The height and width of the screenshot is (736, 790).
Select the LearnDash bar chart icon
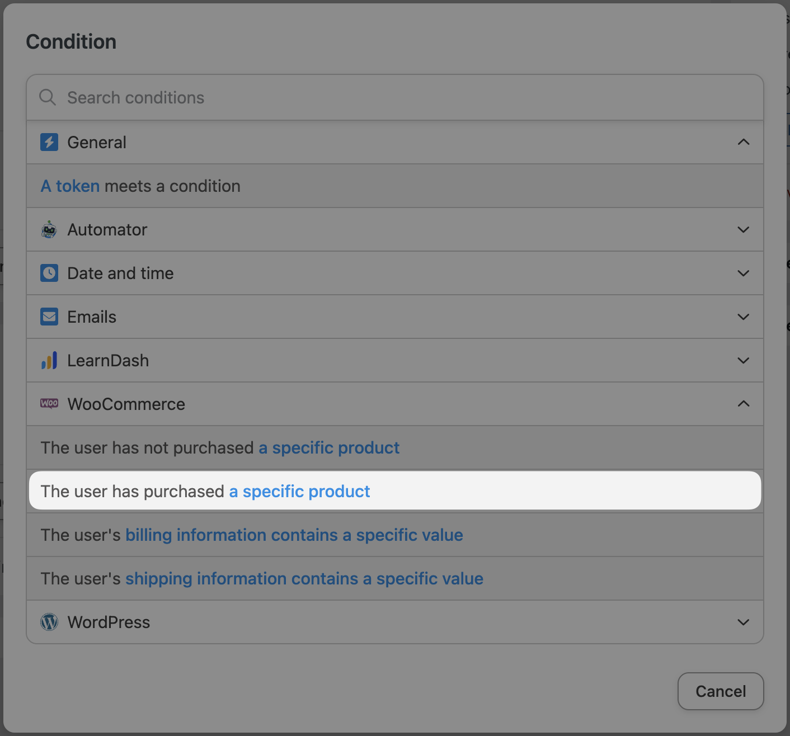[49, 360]
